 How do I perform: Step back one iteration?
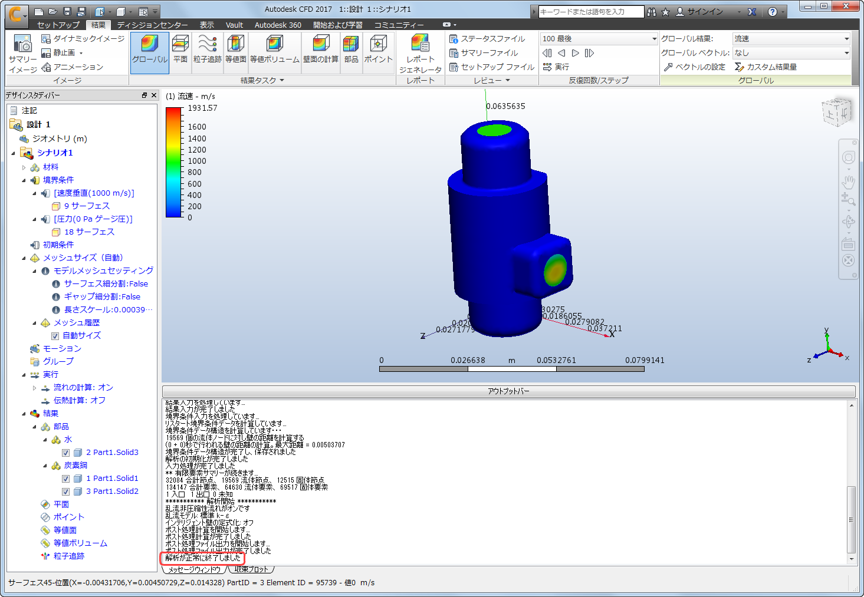click(561, 53)
